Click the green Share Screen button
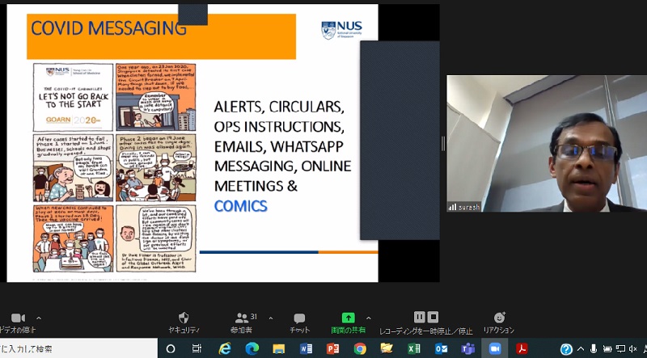Image resolution: width=647 pixels, height=358 pixels. [x=349, y=318]
